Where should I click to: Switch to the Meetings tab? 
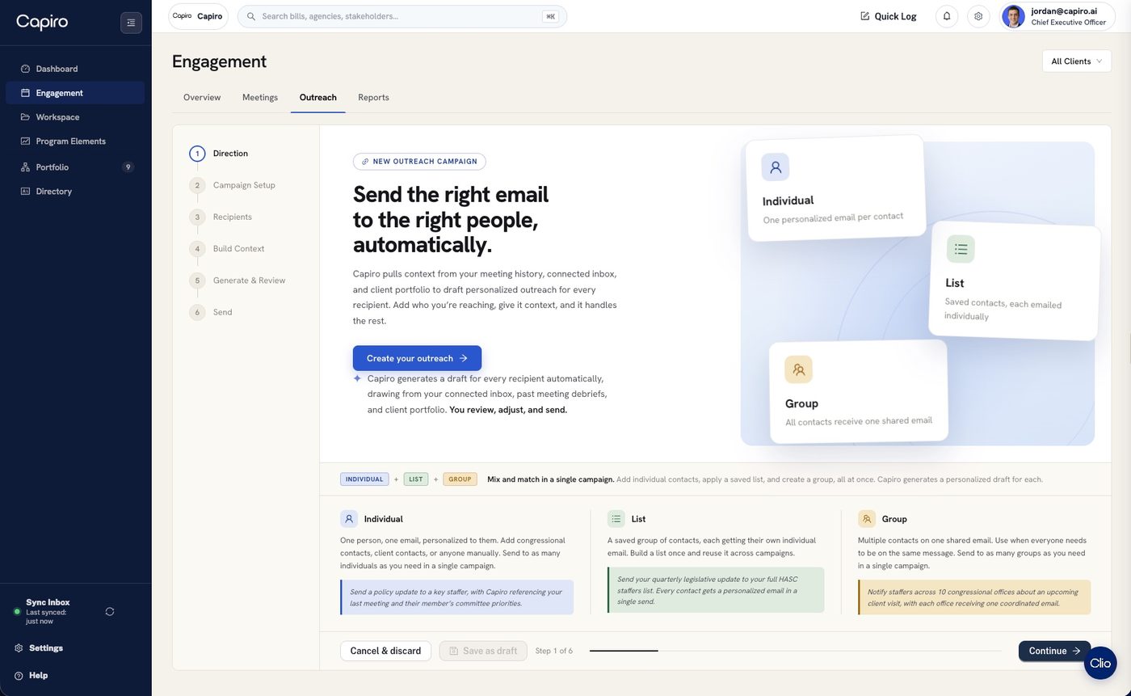point(260,97)
